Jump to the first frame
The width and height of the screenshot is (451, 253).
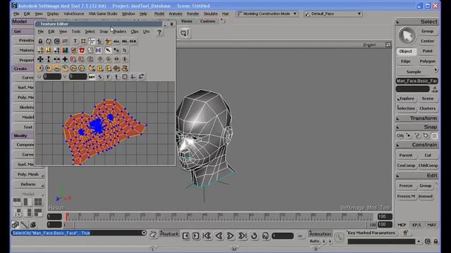pyautogui.click(x=206, y=236)
